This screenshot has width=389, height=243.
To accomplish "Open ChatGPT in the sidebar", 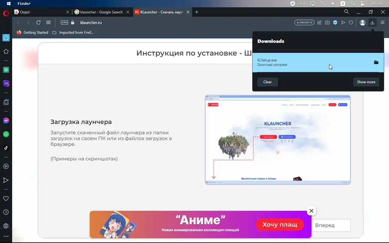I will (x=6, y=70).
